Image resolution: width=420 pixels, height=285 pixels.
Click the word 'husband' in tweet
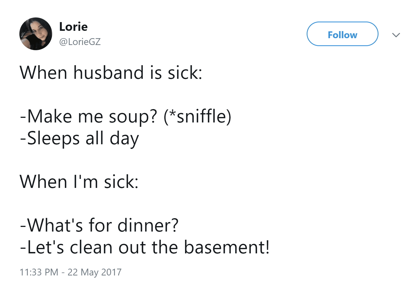point(108,73)
